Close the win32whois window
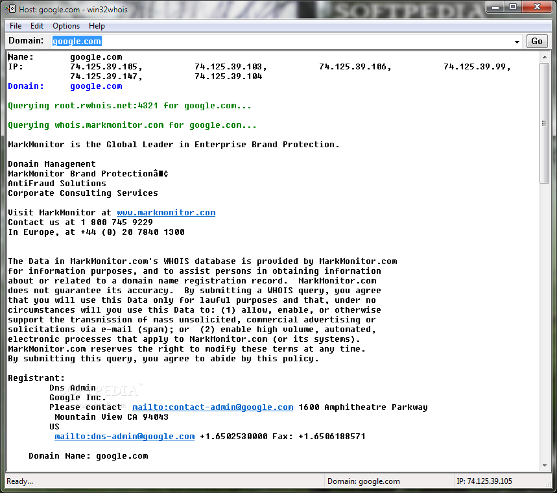Viewport: 557px width, 493px height. tap(537, 6)
